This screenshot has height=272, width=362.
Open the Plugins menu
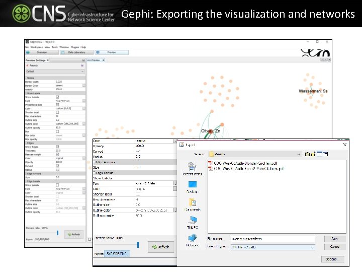click(74, 47)
